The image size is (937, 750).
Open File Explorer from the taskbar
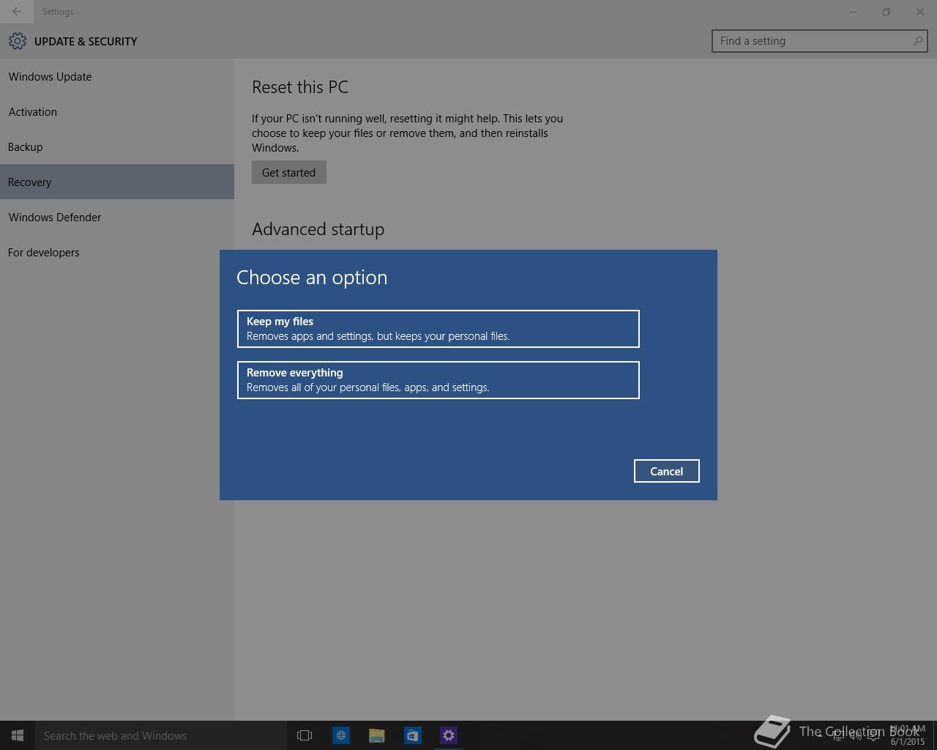[377, 735]
